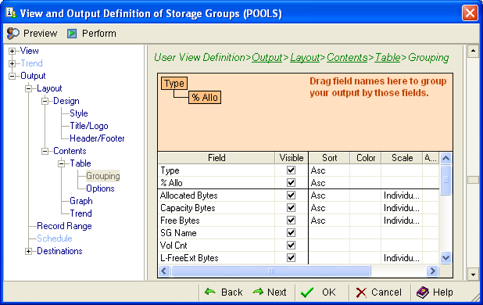Image resolution: width=483 pixels, height=305 pixels.
Task: Click table scroll-down arrow
Action: 445,257
